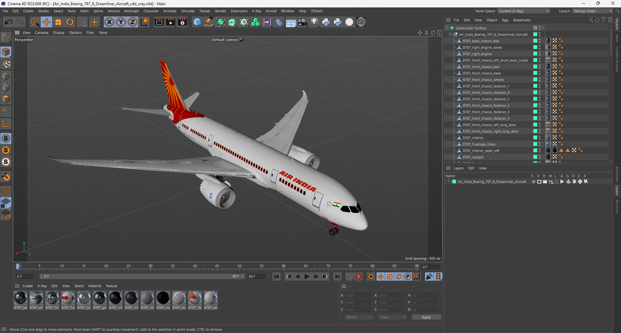
Task: Switch to Texture mode icon
Action: pyautogui.click(x=6, y=64)
